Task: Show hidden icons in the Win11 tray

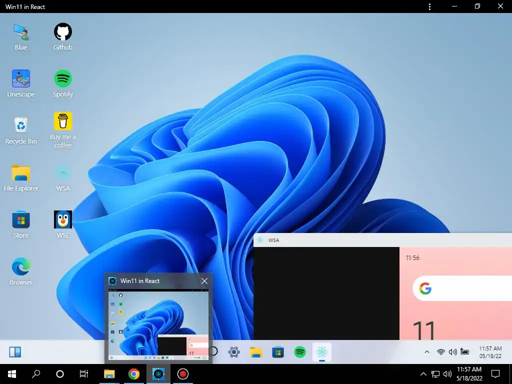Action: pos(427,352)
